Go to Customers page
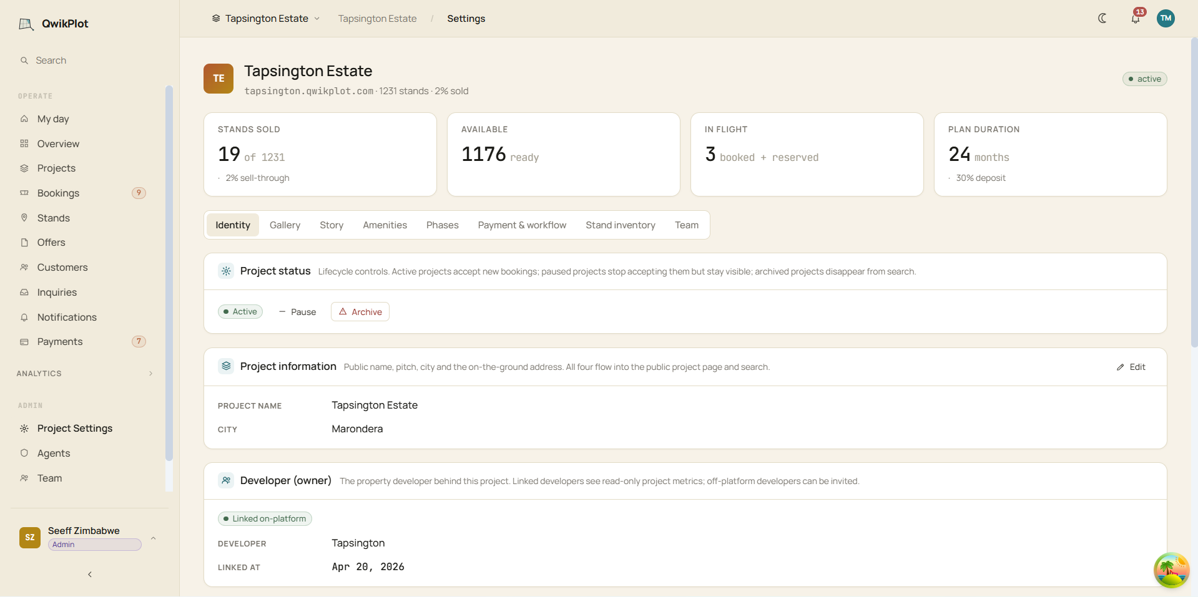 point(85,267)
